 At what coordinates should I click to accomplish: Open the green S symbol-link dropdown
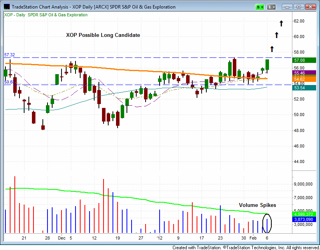click(260, 7)
